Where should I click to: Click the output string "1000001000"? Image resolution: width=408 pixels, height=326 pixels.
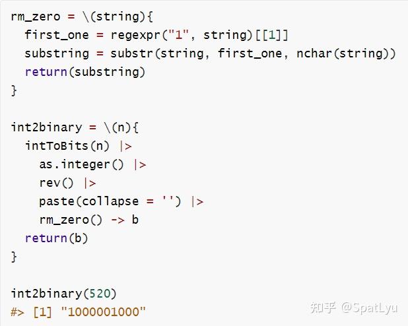tap(103, 311)
